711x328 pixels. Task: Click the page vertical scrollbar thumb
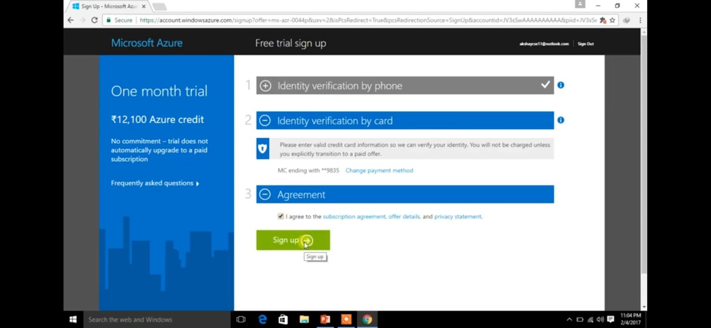(644, 154)
